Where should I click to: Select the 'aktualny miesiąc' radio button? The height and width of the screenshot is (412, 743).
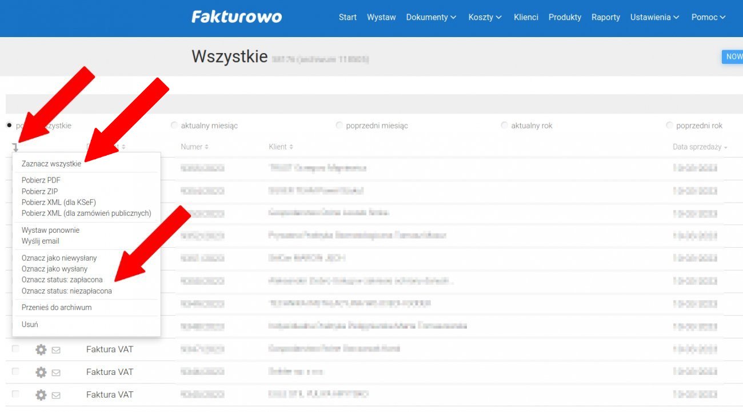pos(174,126)
